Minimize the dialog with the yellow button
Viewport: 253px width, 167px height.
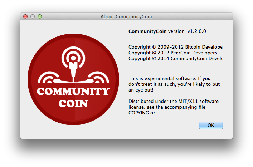(33, 16)
